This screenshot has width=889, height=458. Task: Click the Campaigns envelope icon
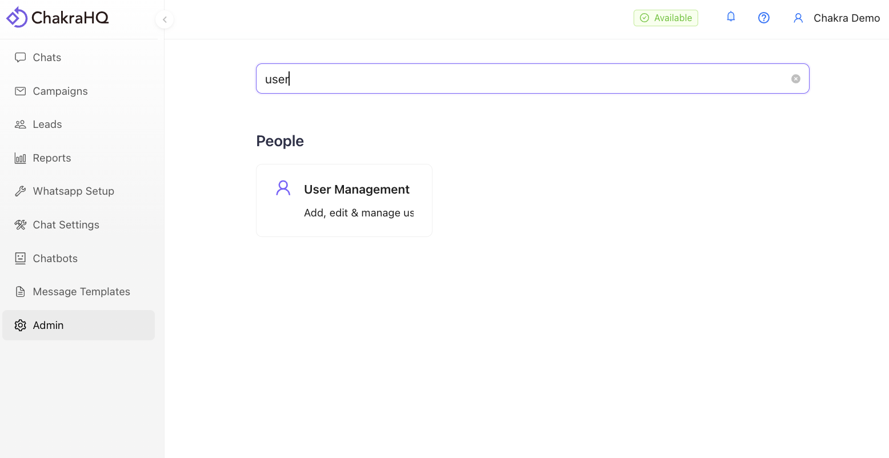click(21, 91)
